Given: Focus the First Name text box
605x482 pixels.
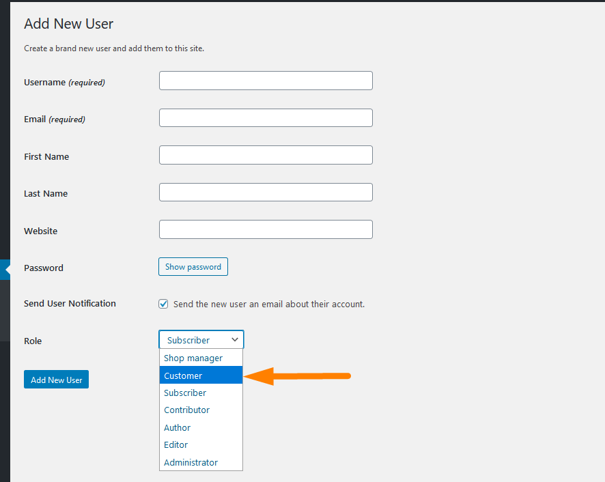Looking at the screenshot, I should point(266,155).
